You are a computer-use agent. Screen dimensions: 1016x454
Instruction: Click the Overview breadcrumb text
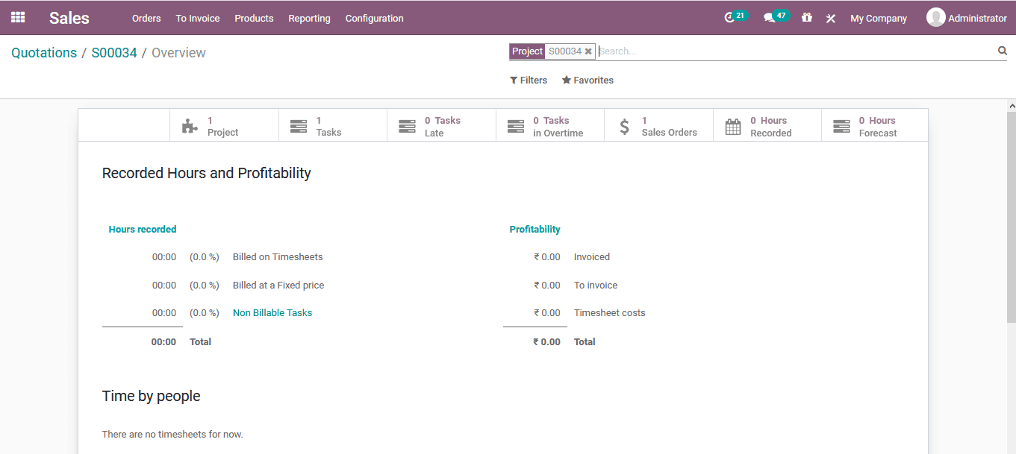click(178, 52)
